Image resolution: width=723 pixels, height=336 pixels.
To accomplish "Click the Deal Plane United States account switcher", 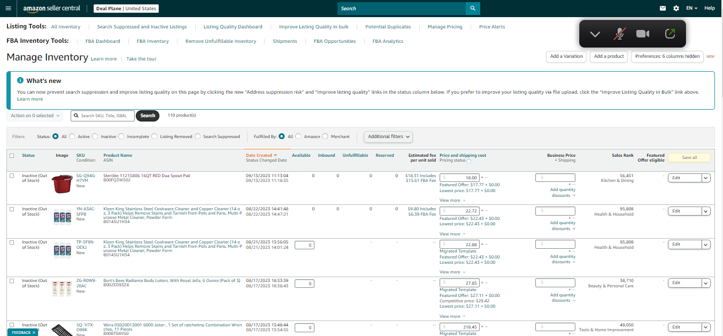I will [126, 9].
